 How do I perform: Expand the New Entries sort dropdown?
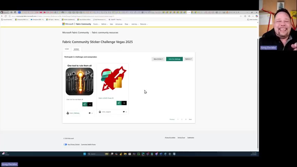(x=158, y=59)
